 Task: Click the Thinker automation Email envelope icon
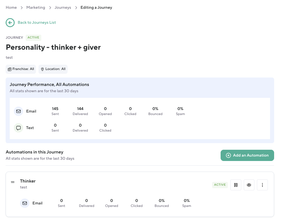tap(25, 203)
